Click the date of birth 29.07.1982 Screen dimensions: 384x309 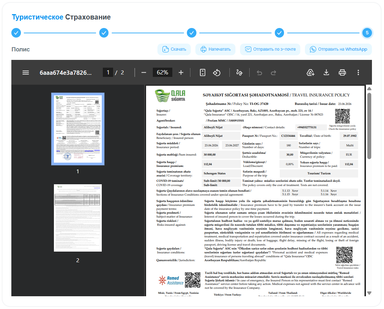[349, 136]
